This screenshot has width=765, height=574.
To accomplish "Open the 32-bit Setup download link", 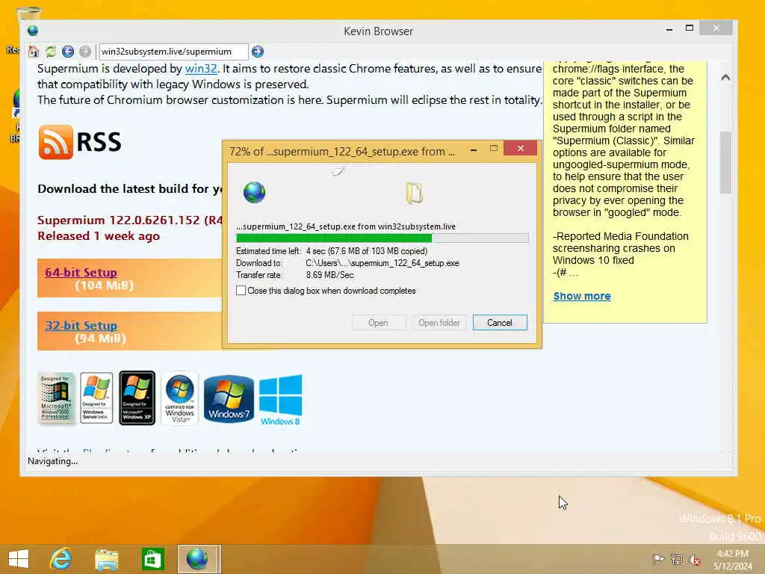I will [x=81, y=326].
